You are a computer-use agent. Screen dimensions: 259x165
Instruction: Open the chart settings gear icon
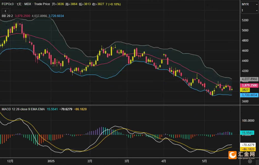(250, 161)
